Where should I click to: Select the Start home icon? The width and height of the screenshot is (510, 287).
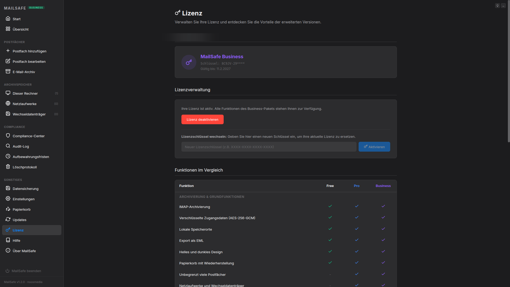pyautogui.click(x=8, y=19)
